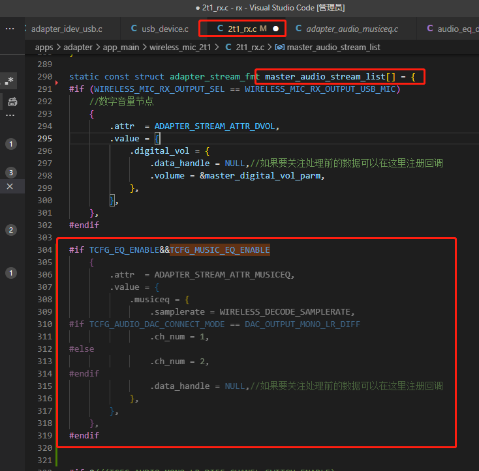
Task: Click the highlighted TCFG_MUSIC_EQ_ENABLE macro
Action: 220,250
